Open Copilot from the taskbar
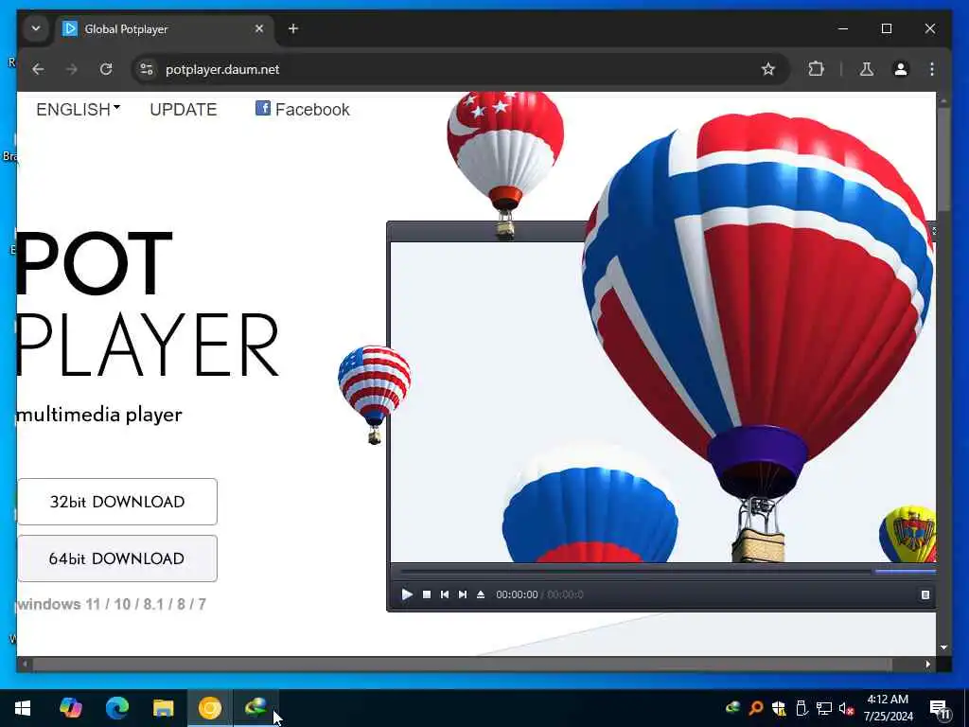The height and width of the screenshot is (727, 969). point(70,708)
